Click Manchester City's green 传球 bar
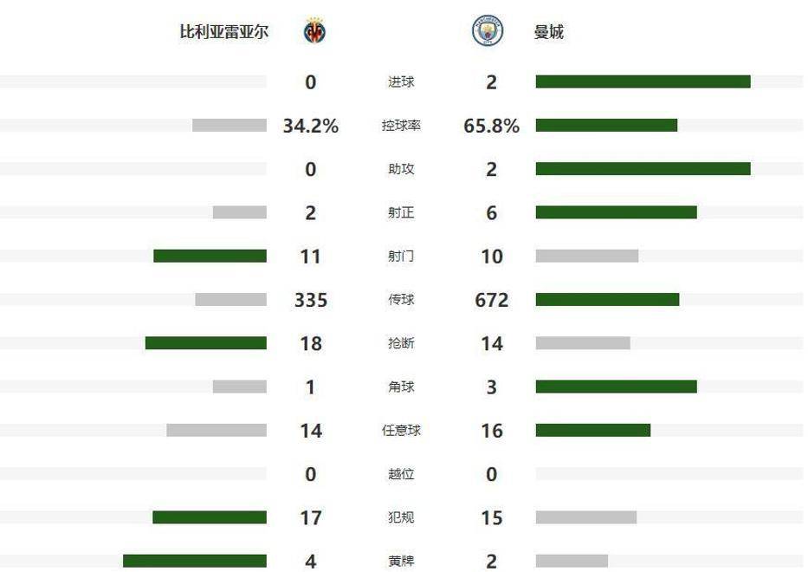808x572 pixels. (607, 300)
